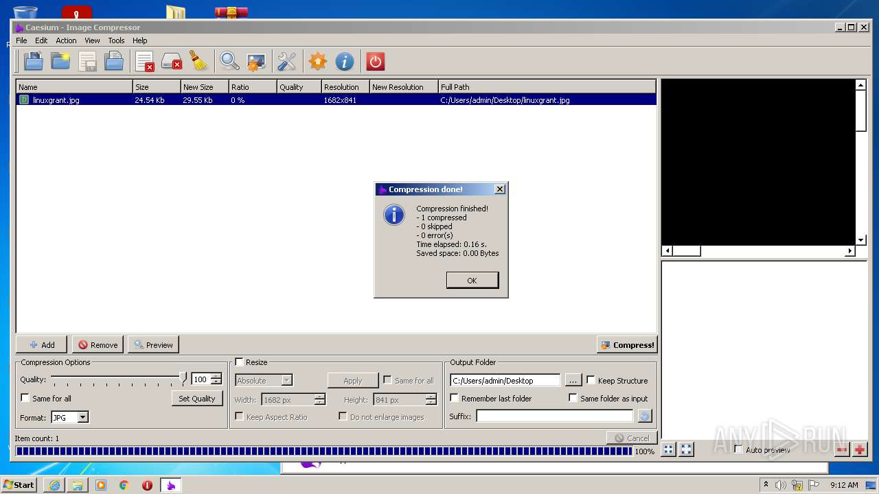Image resolution: width=879 pixels, height=494 pixels.
Task: Enable the Auto preview checkbox
Action: pos(738,449)
